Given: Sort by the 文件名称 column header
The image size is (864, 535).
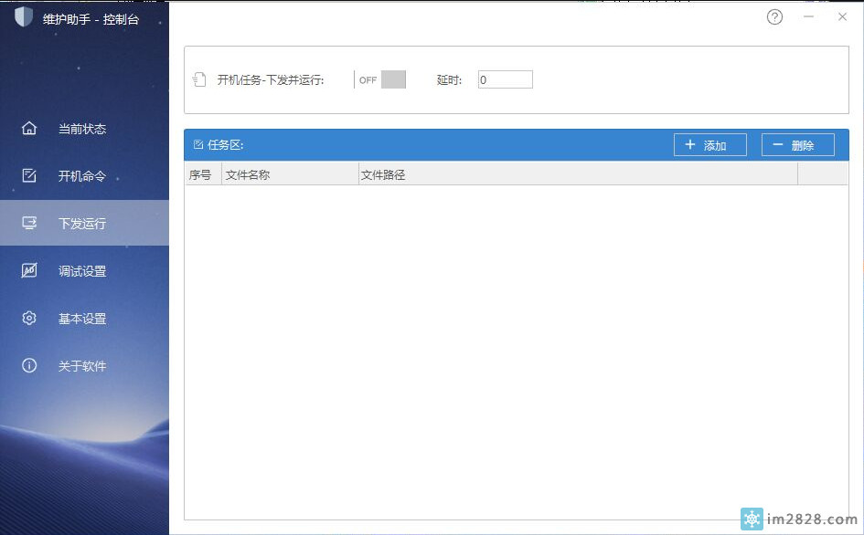Looking at the screenshot, I should (289, 174).
